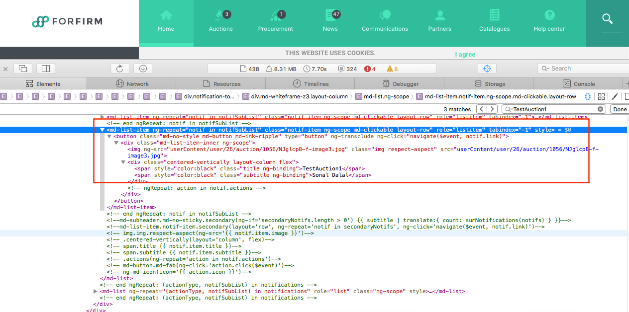Select comment 'ngRepeat: action in notif.actions'
Screen dimensions: 629x312
point(197,188)
